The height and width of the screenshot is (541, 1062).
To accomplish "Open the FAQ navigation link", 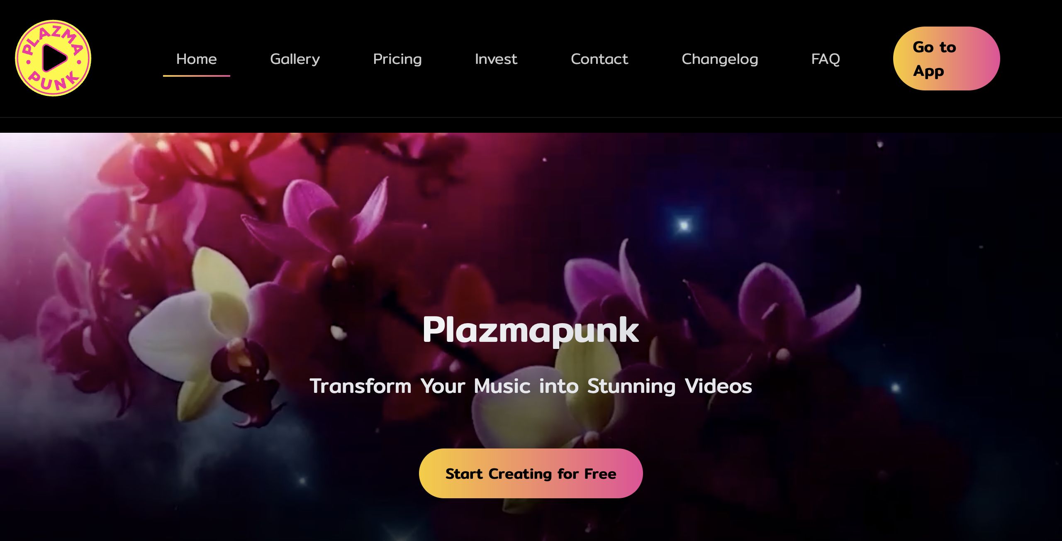I will point(826,59).
